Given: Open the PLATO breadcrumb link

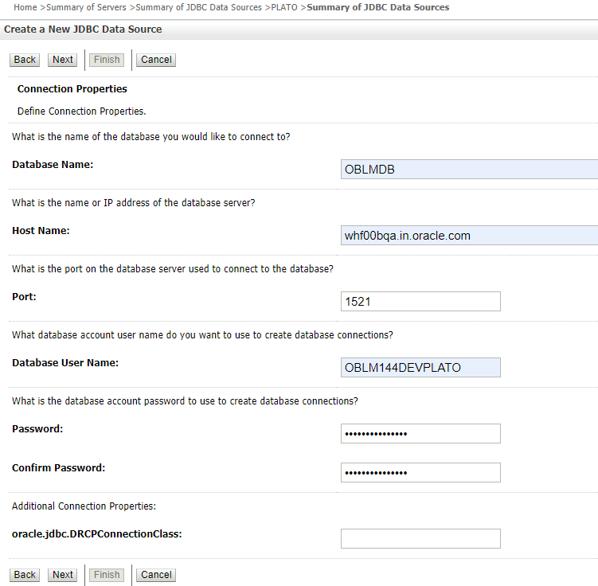Looking at the screenshot, I should (284, 7).
